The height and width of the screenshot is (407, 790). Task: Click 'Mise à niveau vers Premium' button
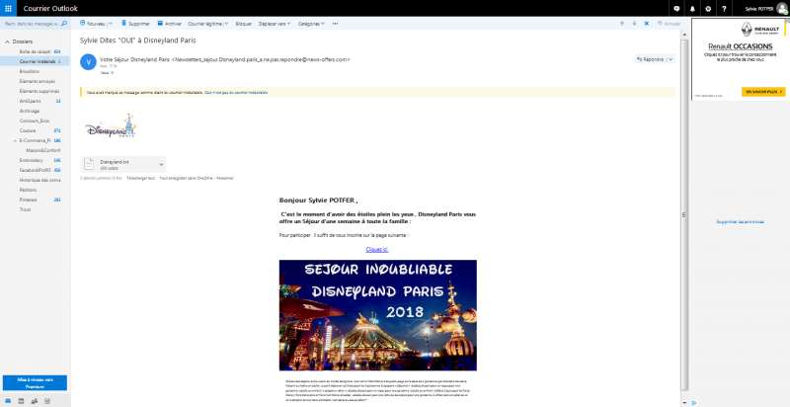coord(35,383)
